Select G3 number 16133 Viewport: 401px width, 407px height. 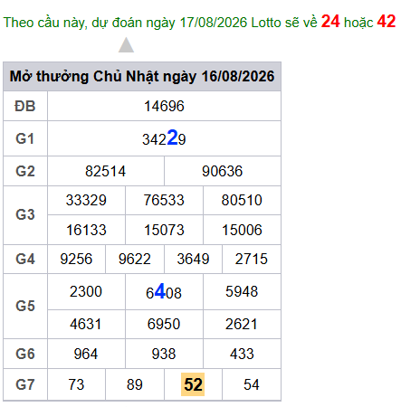(86, 230)
